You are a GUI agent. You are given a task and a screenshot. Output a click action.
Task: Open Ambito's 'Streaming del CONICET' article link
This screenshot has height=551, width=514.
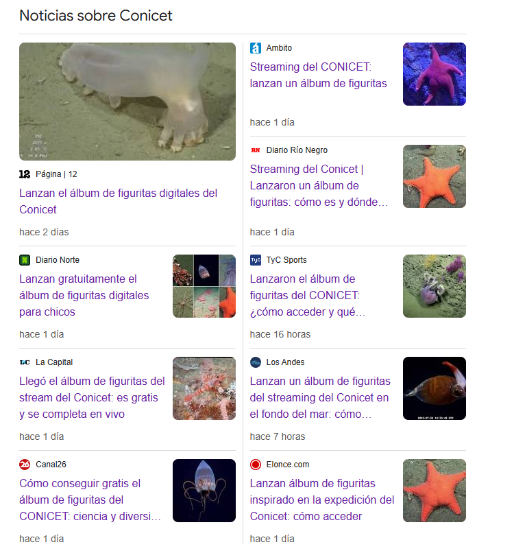318,75
